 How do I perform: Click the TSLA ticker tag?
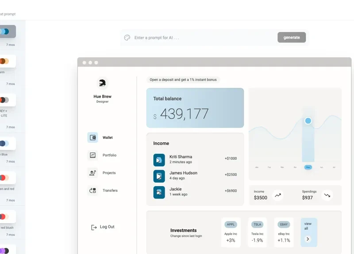pyautogui.click(x=257, y=224)
